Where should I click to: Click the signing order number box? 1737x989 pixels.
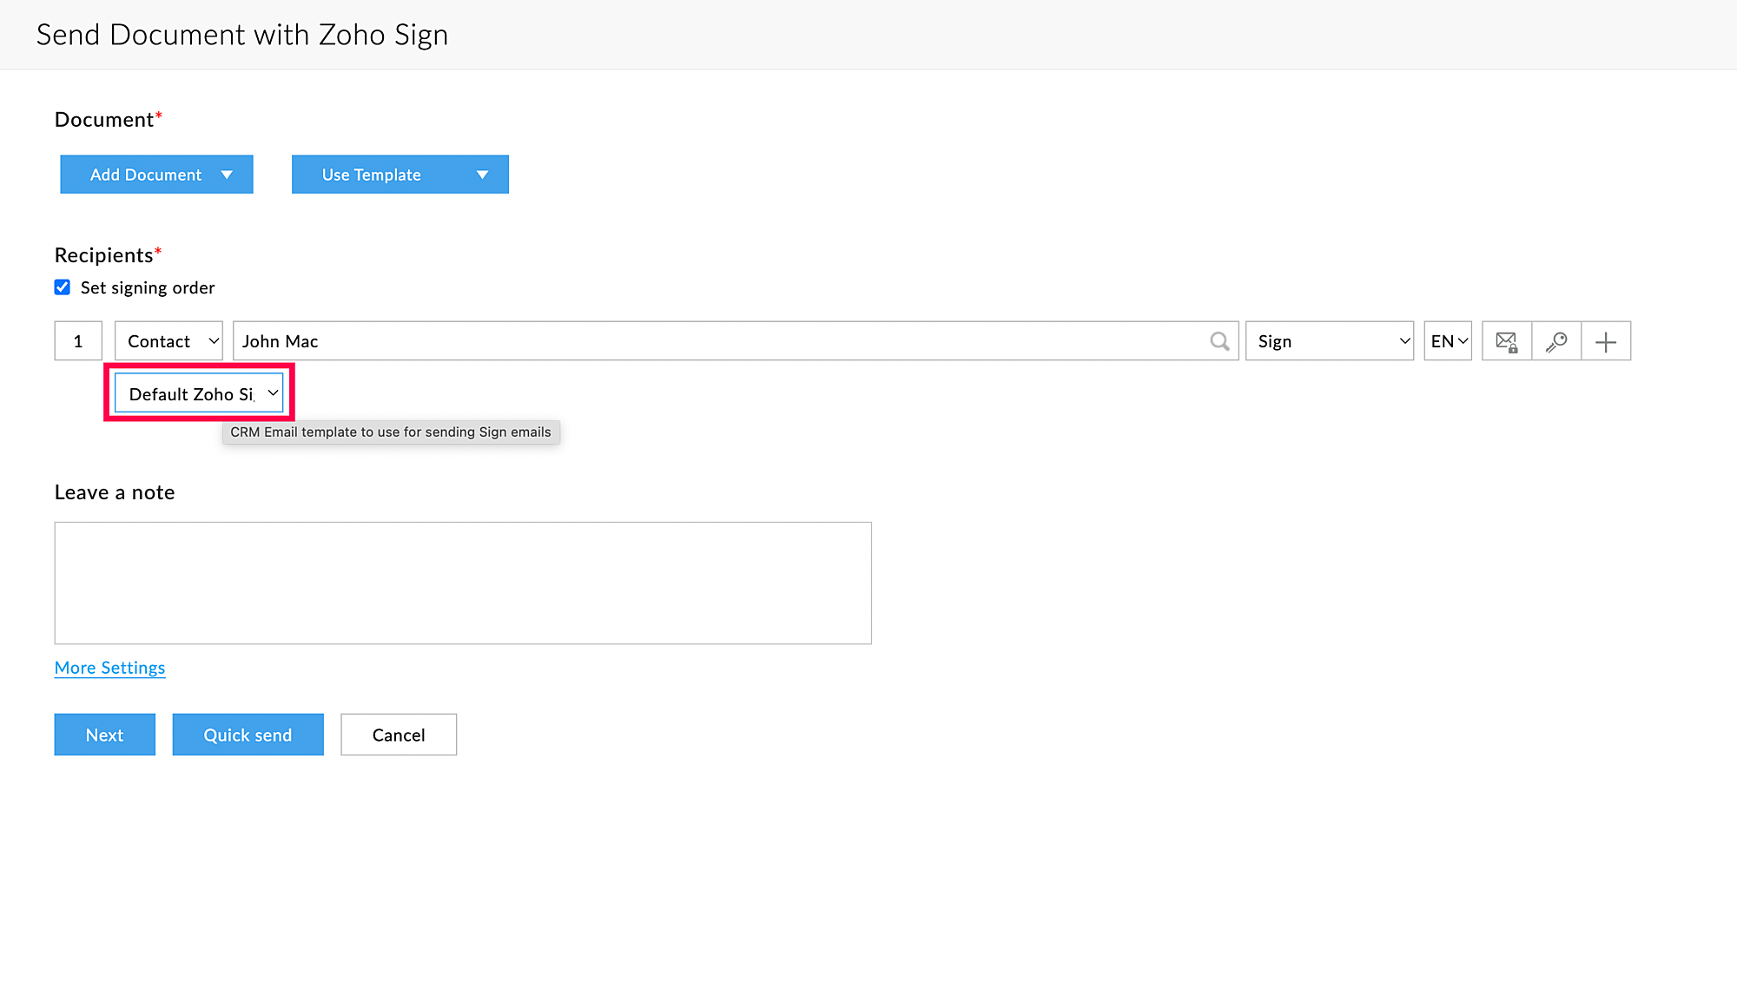pyautogui.click(x=78, y=341)
